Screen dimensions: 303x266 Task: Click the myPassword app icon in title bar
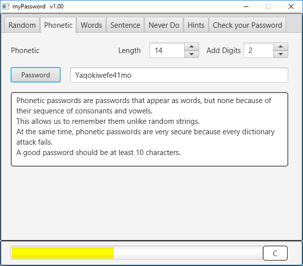[5, 6]
